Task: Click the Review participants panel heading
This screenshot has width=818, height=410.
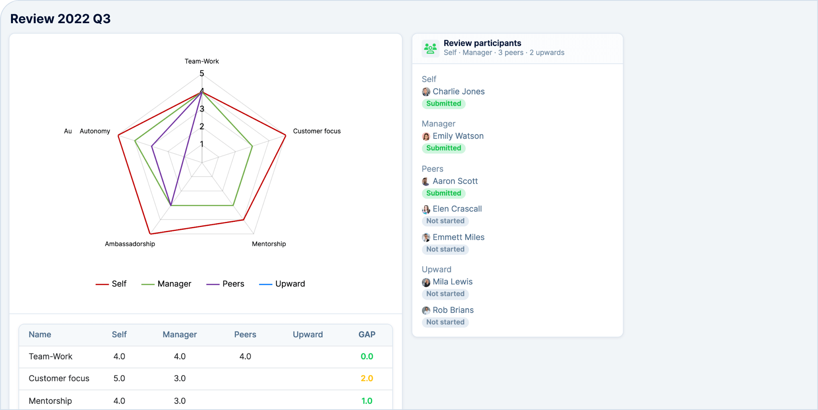Action: (x=482, y=43)
